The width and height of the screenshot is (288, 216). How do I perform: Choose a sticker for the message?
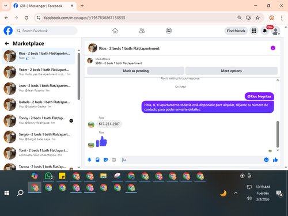point(105,160)
